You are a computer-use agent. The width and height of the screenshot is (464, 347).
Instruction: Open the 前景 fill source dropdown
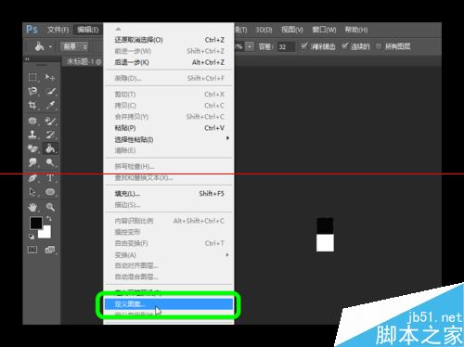coord(74,46)
